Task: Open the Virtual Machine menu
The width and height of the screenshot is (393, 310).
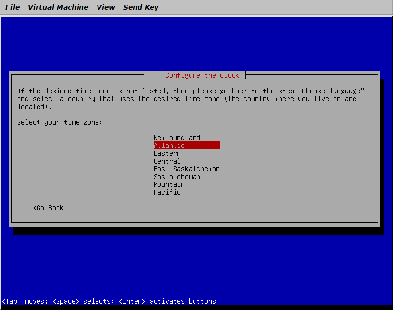Action: [x=58, y=7]
